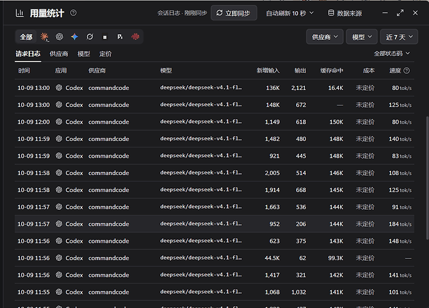Click the 时间 column header

24,71
